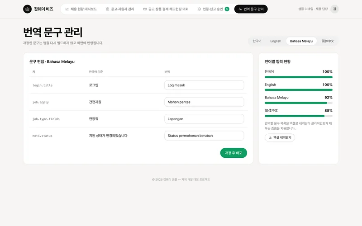
Task: Click the 저장 후 배포 button
Action: 233,153
